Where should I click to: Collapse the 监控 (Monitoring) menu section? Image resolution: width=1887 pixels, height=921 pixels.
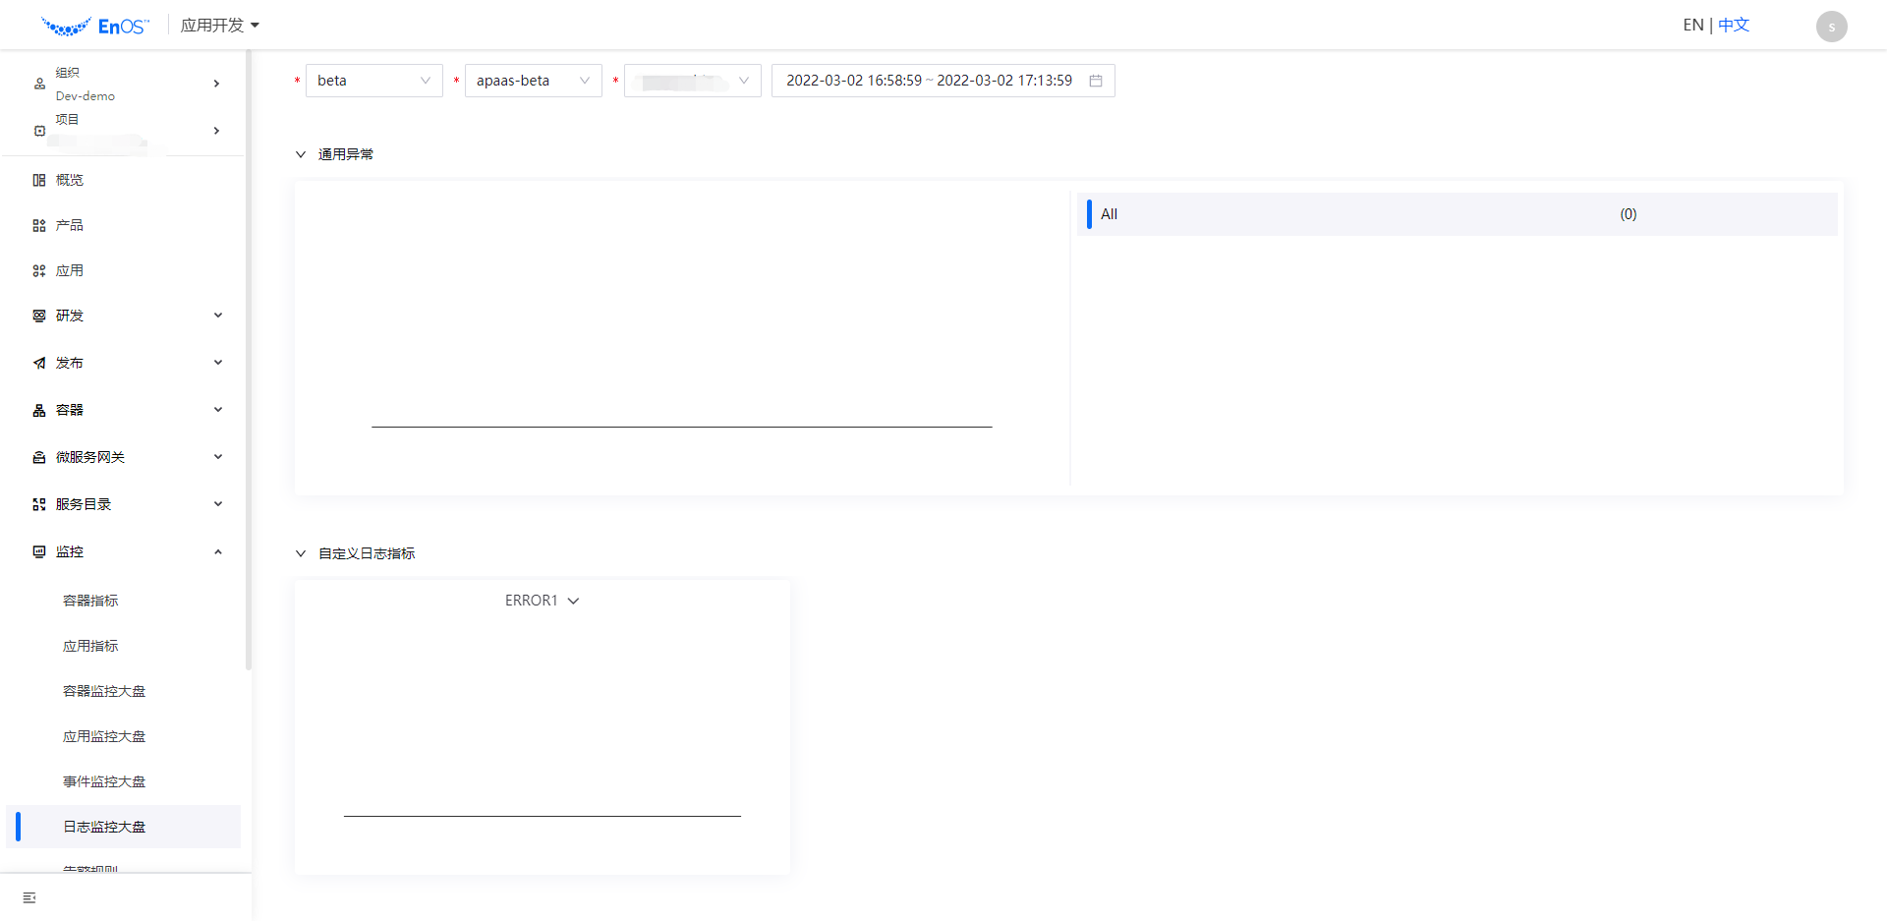pyautogui.click(x=217, y=551)
